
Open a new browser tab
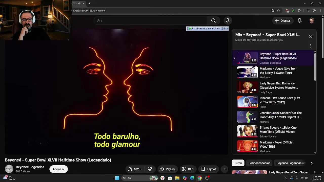[x=89, y=3]
